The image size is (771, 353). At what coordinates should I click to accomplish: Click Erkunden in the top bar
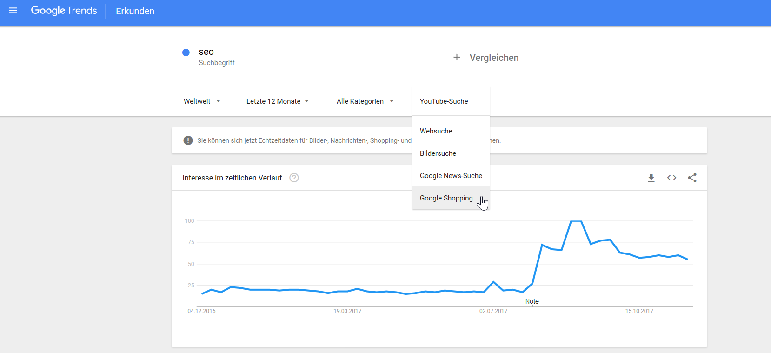pyautogui.click(x=134, y=11)
